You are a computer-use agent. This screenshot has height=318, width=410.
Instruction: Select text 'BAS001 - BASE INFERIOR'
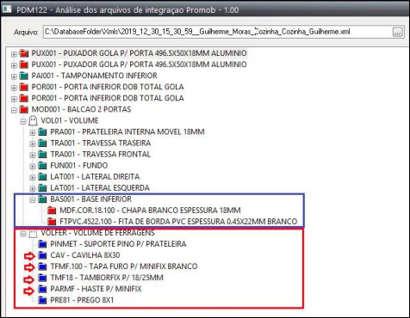tap(91, 199)
